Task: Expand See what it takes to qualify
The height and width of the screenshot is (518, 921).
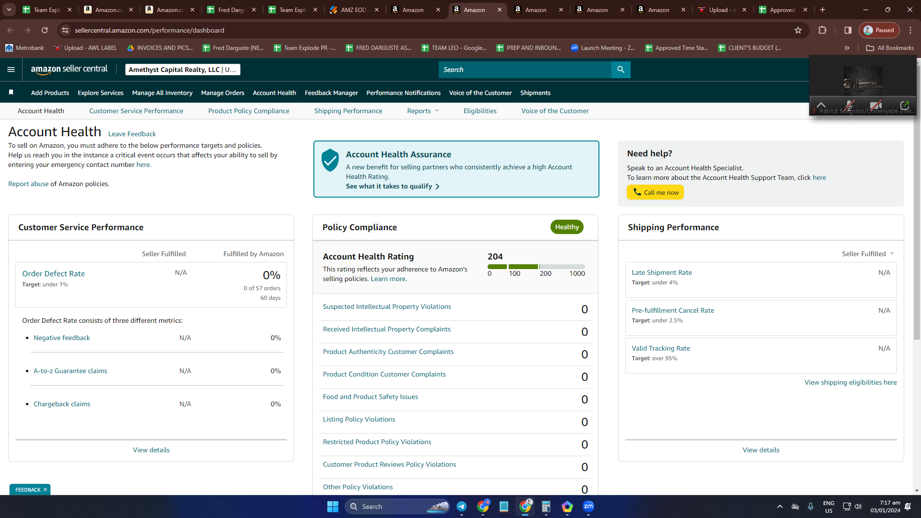Action: (x=393, y=186)
